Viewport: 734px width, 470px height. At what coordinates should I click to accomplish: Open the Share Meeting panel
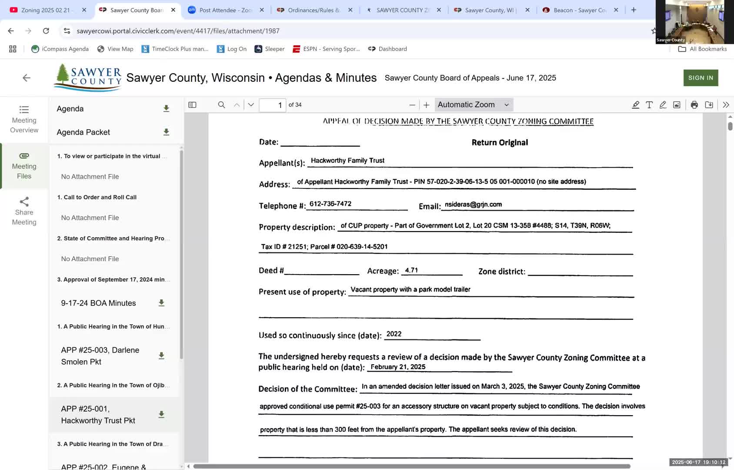click(x=24, y=211)
